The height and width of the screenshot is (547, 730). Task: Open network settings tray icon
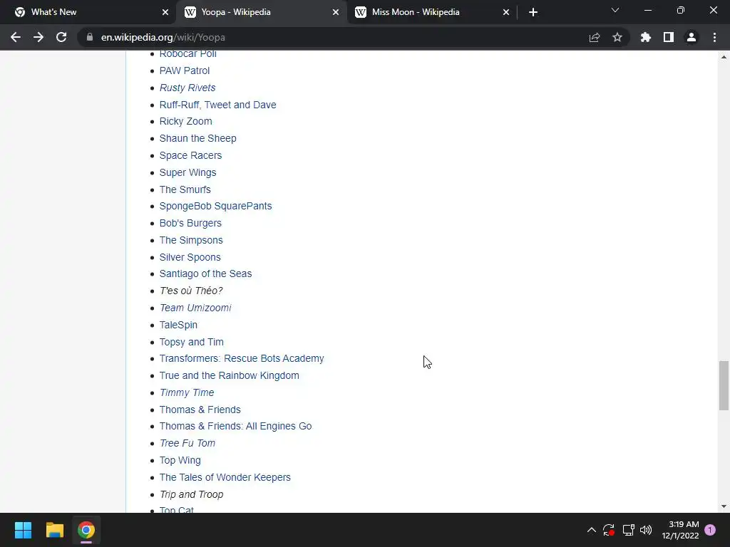coord(628,530)
